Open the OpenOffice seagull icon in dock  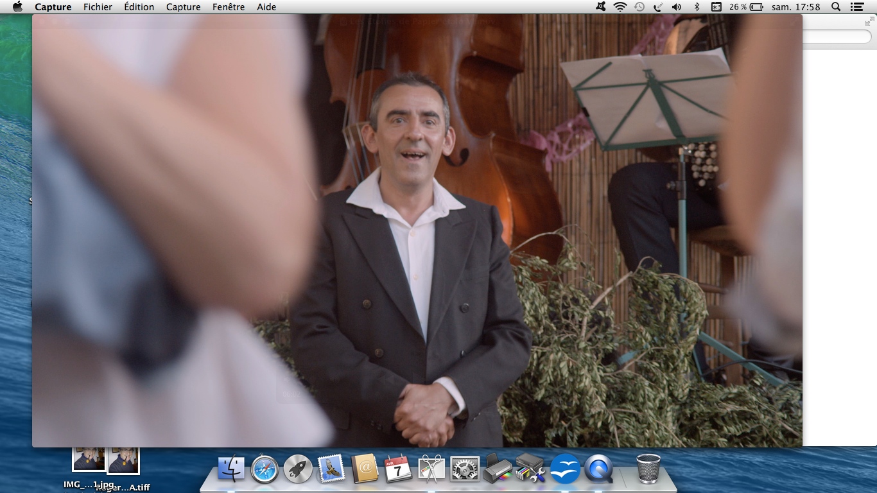click(x=565, y=469)
